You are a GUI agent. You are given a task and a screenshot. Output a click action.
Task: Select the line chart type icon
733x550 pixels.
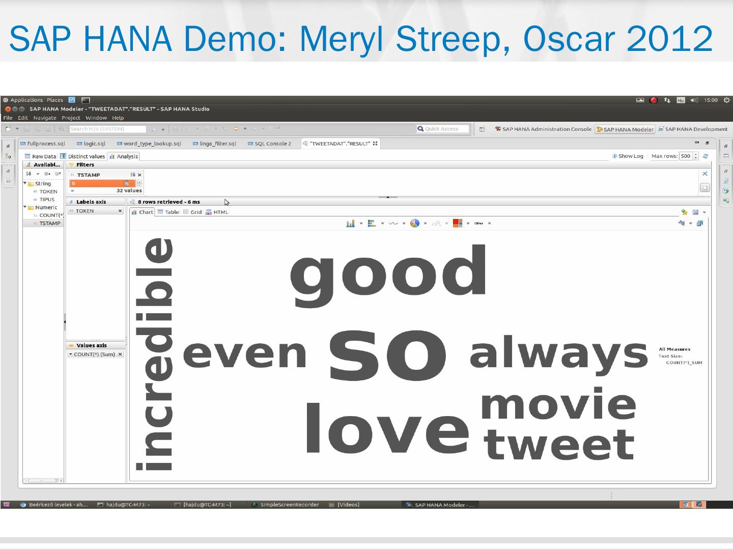(x=393, y=224)
